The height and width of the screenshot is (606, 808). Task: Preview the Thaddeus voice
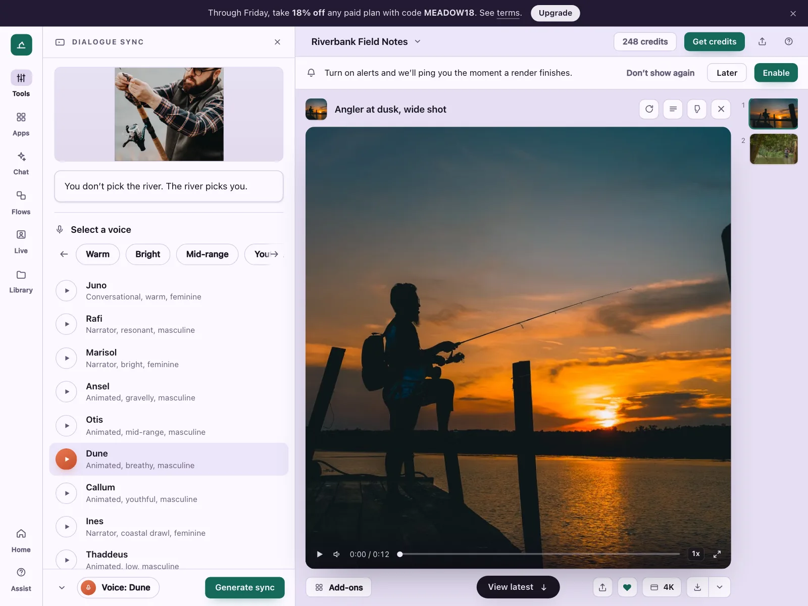pos(66,560)
